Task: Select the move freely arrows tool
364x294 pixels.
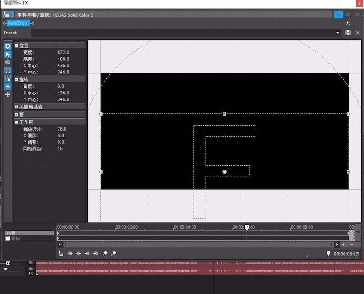Action: click(8, 94)
